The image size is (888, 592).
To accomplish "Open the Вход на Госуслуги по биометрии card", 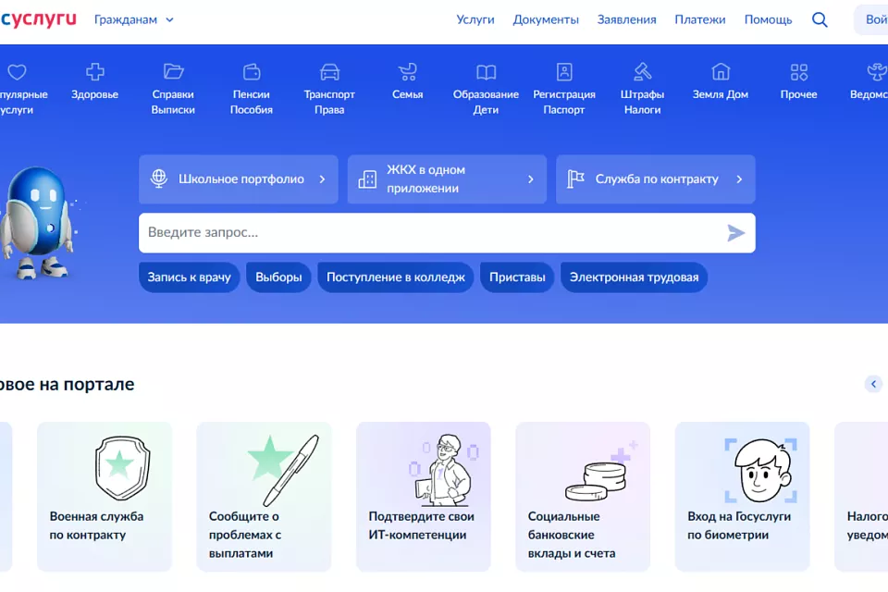I will [742, 497].
